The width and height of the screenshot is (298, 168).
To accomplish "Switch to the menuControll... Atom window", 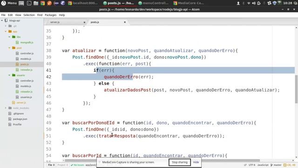I will [153, 3].
